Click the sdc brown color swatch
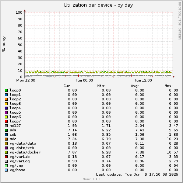 click(6, 139)
